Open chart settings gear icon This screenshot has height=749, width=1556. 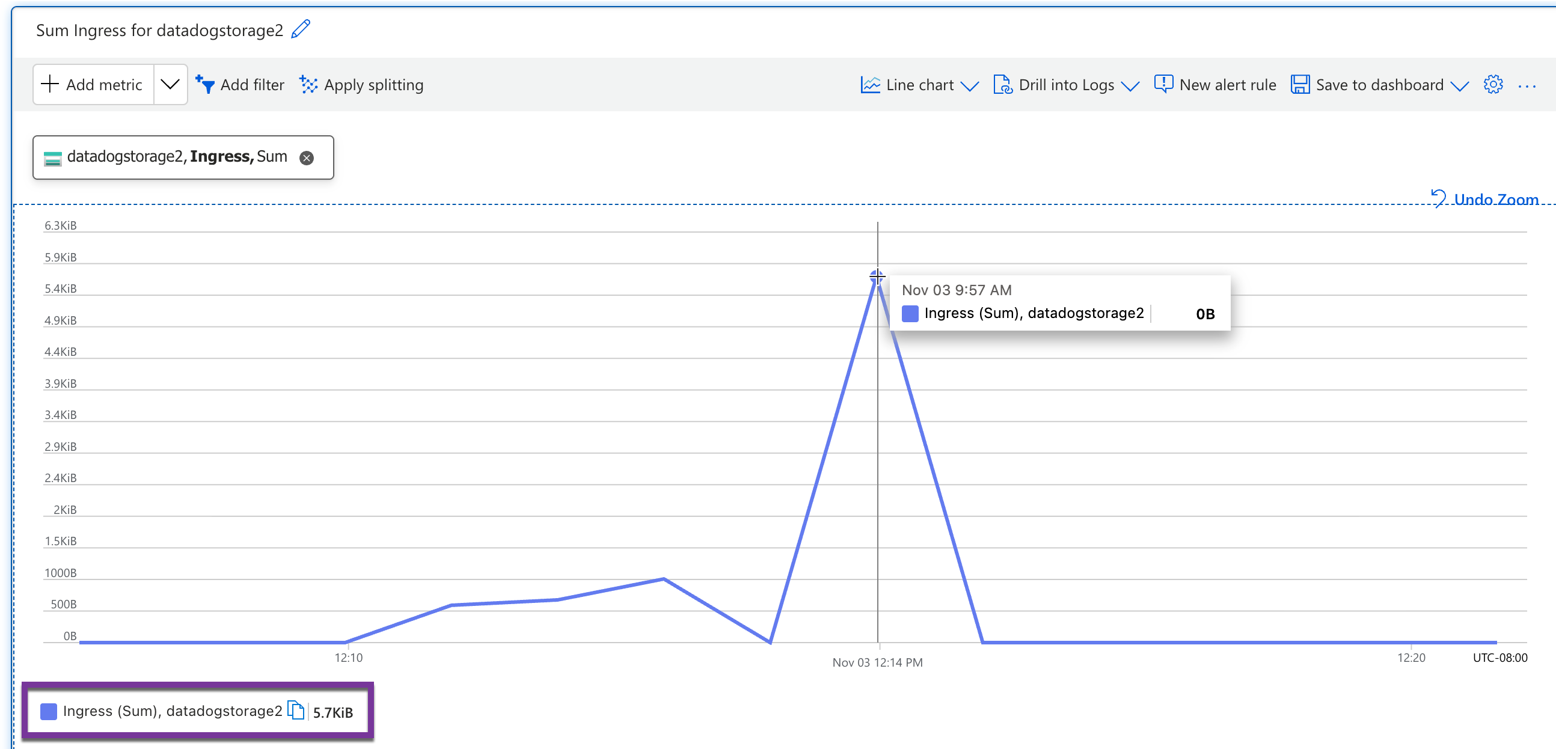pos(1493,85)
